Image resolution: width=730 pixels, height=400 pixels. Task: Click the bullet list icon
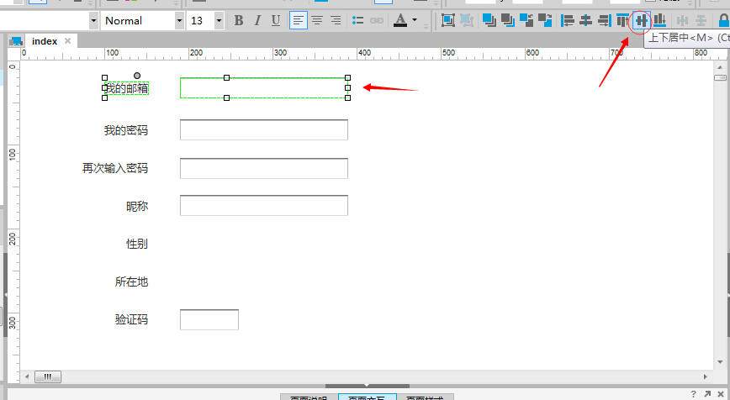pos(358,20)
